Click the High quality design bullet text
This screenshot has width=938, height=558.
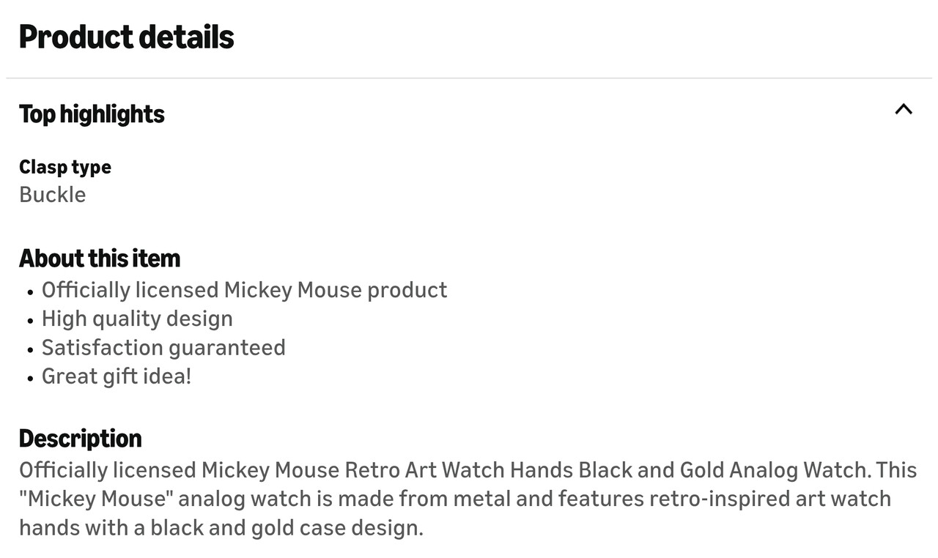coord(137,319)
